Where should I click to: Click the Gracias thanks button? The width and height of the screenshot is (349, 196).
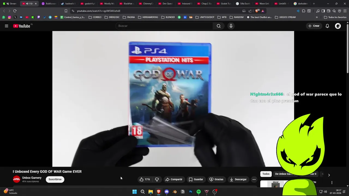(x=216, y=179)
